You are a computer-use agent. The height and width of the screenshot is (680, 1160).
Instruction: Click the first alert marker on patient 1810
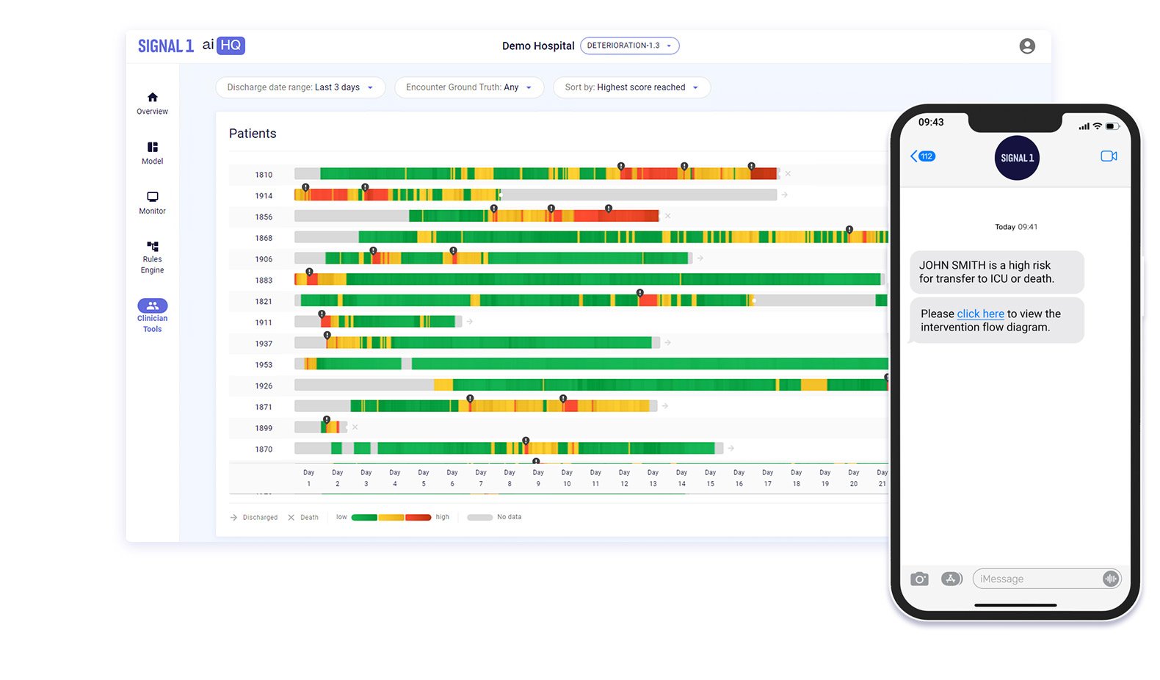pos(621,167)
